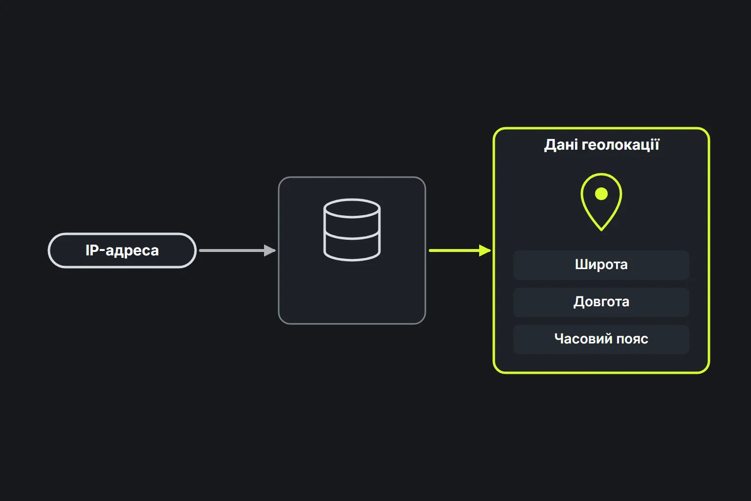Click the pointed tip of the location pin

coord(601,228)
